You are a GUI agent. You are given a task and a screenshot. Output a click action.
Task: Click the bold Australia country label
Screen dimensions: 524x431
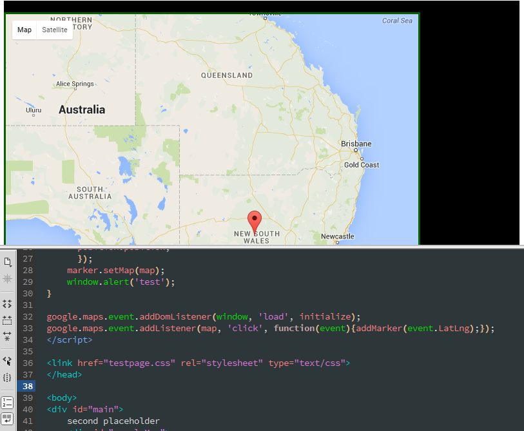point(82,110)
